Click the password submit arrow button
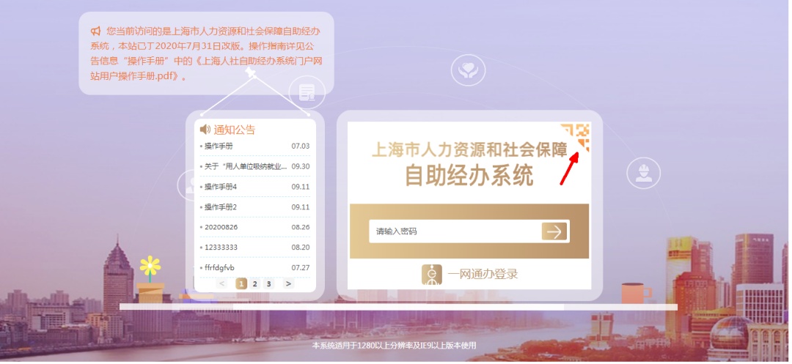792x364 pixels. point(554,232)
